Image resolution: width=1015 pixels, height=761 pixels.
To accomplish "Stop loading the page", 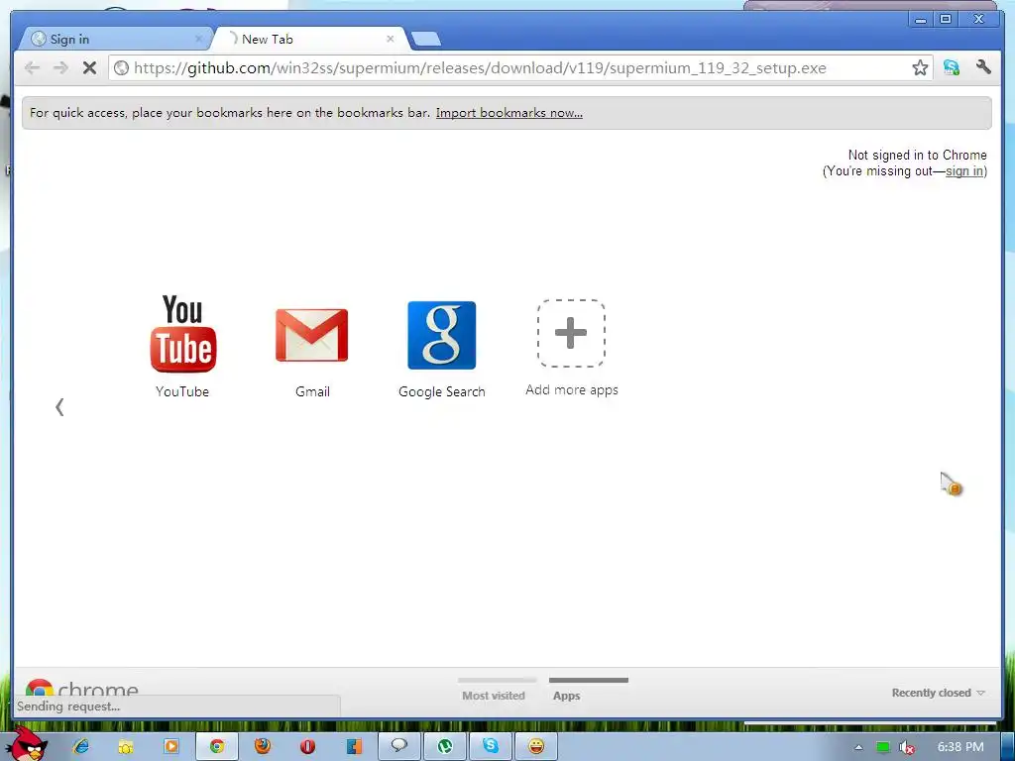I will [89, 68].
